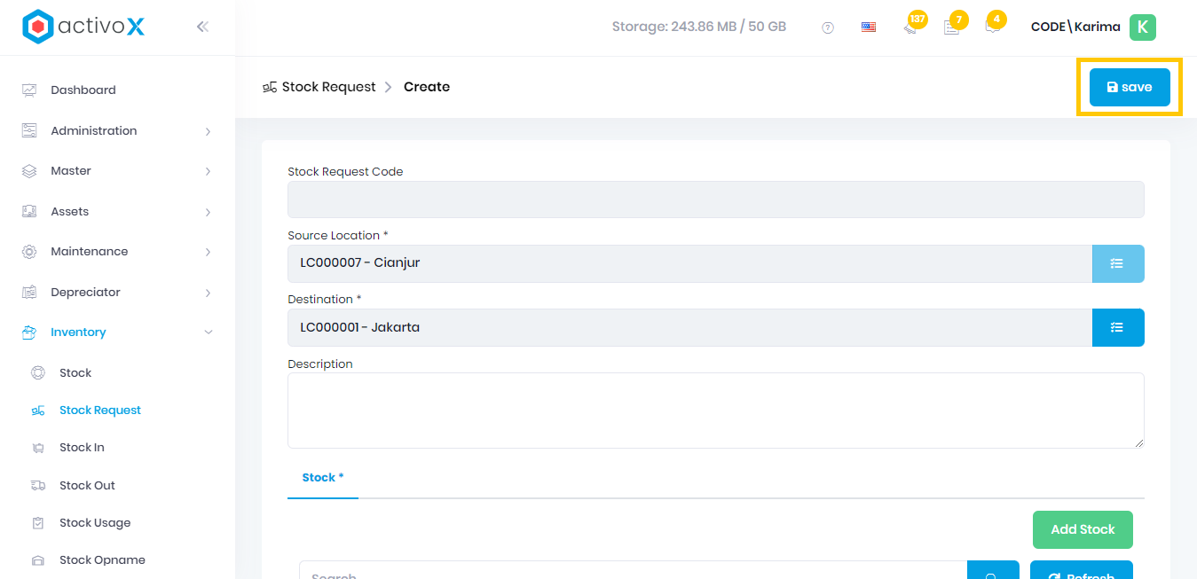1197x579 pixels.
Task: Open Source Location picker icon button
Action: point(1117,263)
